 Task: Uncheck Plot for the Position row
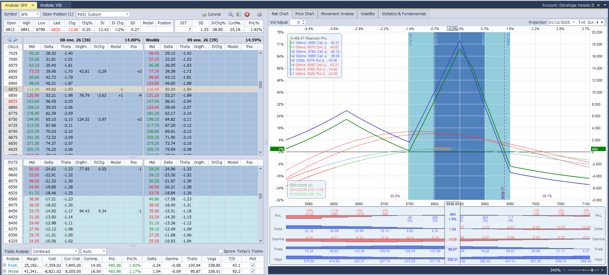(x=253, y=265)
